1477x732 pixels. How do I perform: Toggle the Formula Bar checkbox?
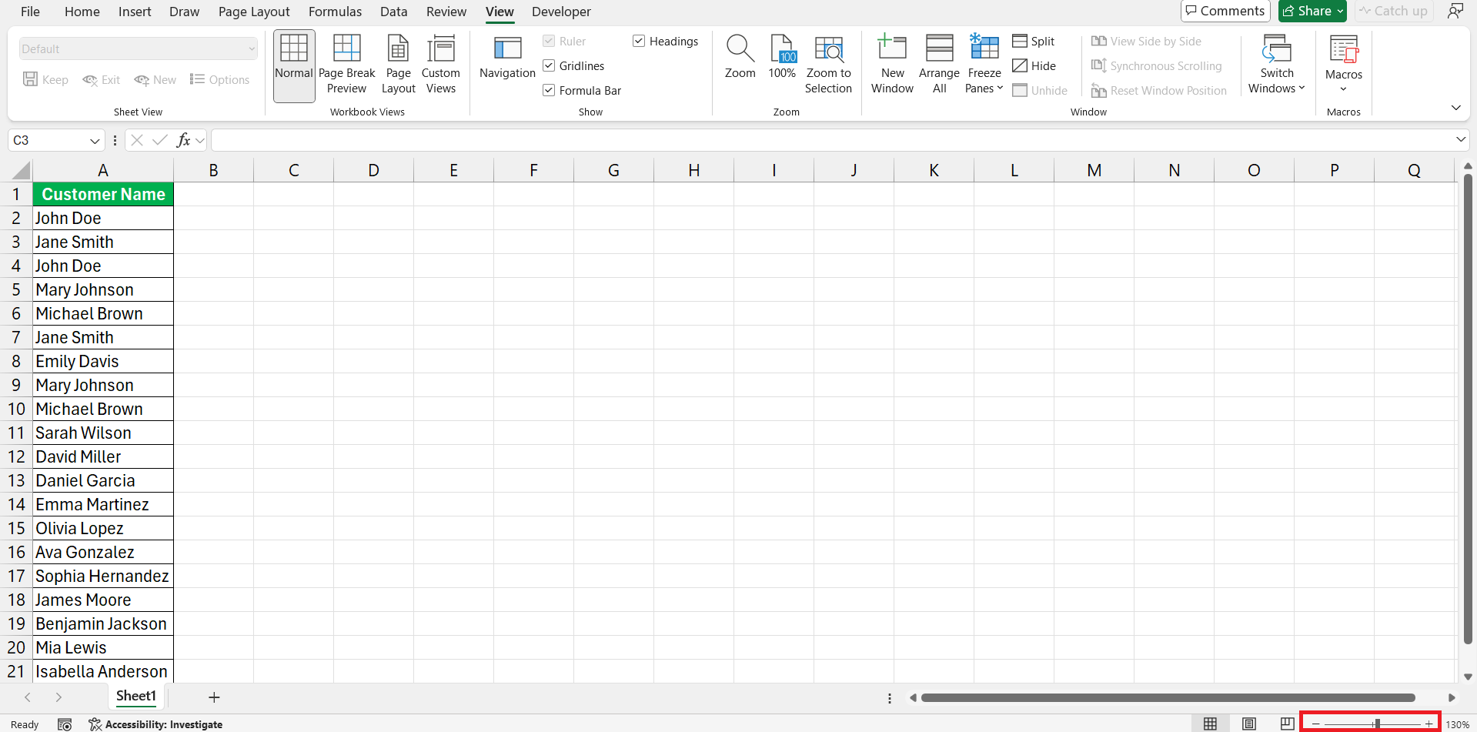(549, 90)
